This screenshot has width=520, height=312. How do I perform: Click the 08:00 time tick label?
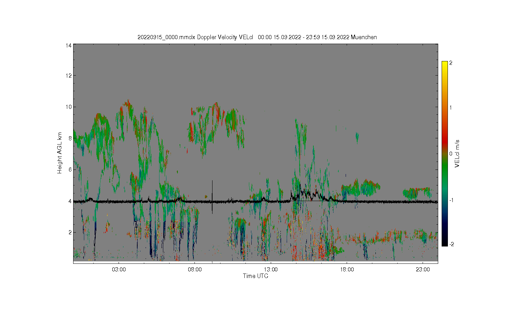pos(195,269)
